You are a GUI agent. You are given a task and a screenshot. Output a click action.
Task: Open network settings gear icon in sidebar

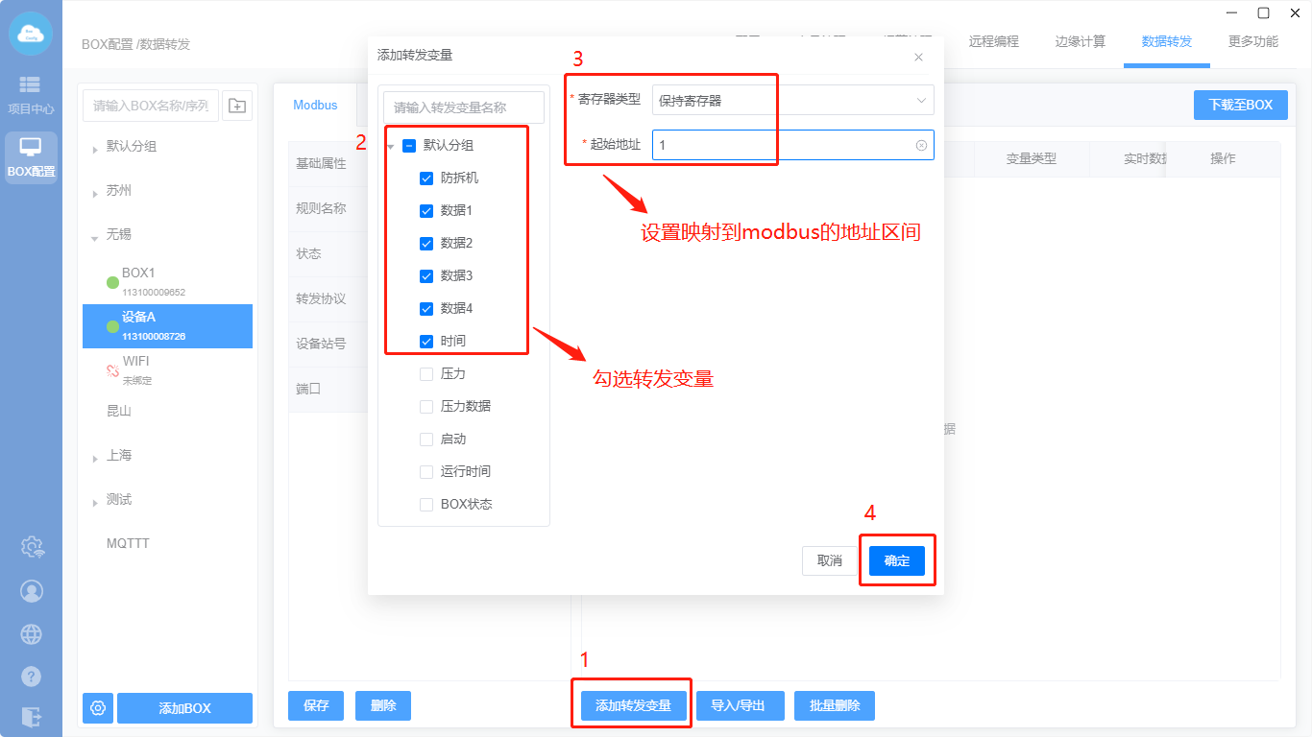pos(32,547)
